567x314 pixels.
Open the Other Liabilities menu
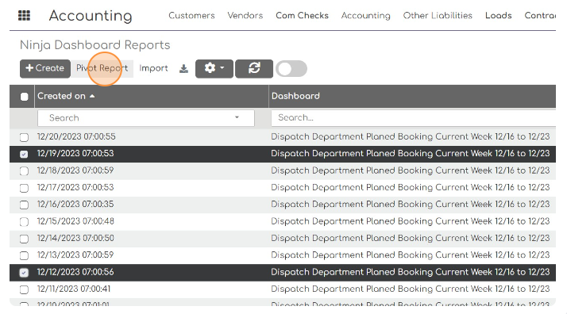tap(438, 16)
